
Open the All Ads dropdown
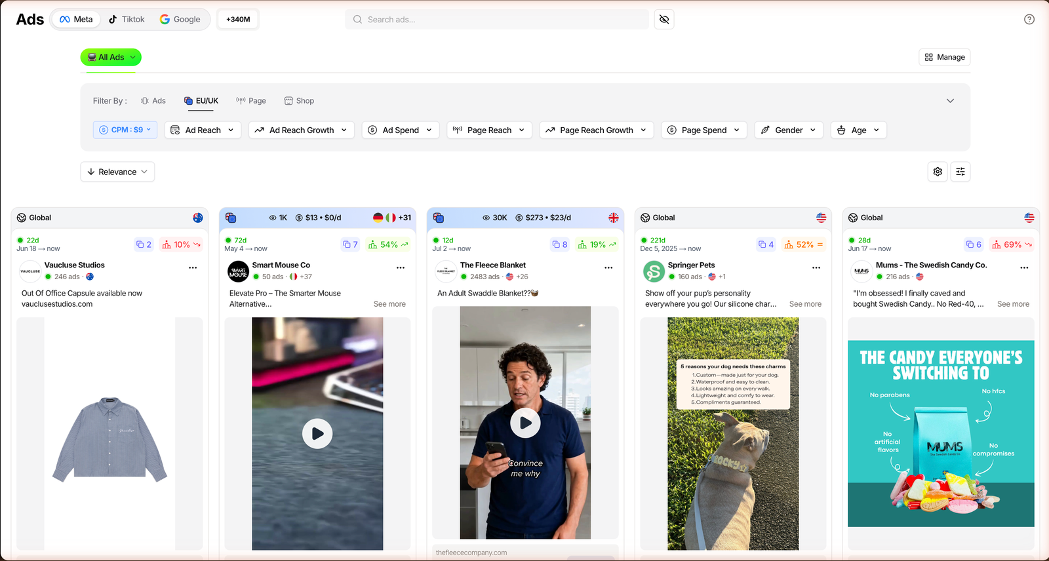111,57
